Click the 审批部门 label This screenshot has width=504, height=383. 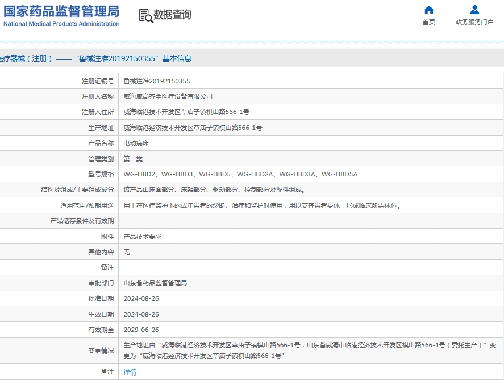point(101,283)
